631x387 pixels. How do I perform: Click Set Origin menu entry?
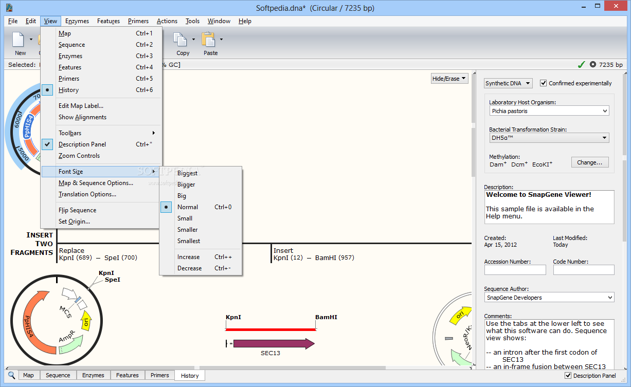[x=102, y=222]
